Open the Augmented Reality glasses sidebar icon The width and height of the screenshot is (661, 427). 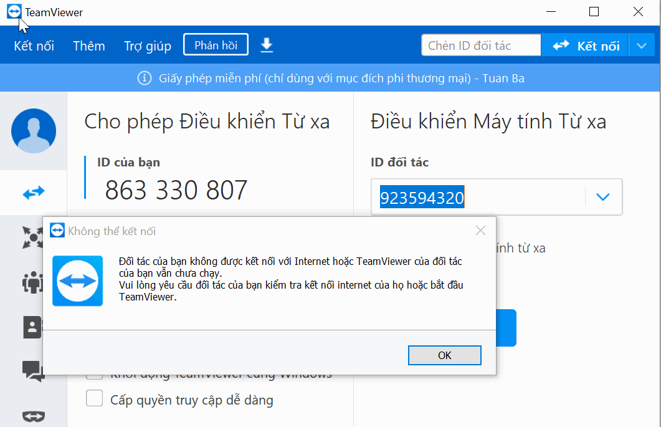pyautogui.click(x=33, y=417)
